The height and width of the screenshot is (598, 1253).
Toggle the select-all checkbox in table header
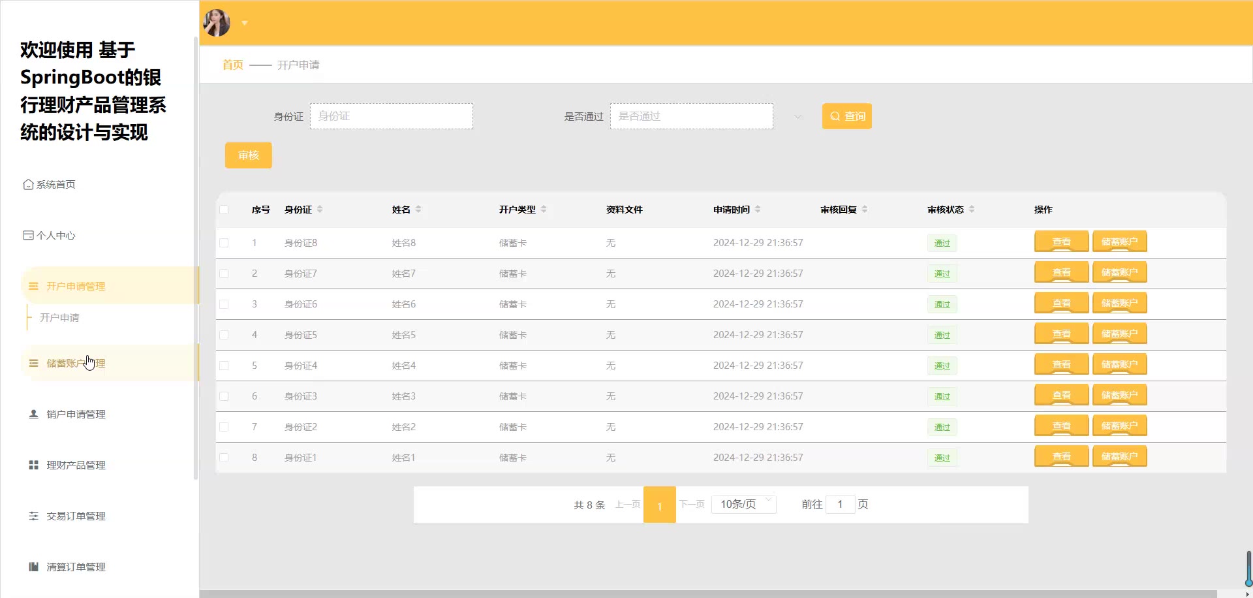224,210
